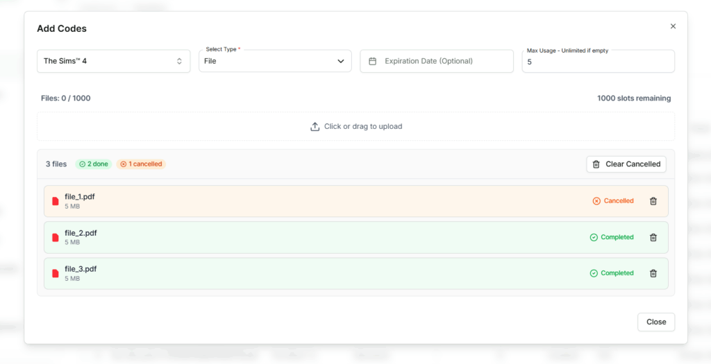
Task: Click the Close button at the bottom
Action: (655, 322)
